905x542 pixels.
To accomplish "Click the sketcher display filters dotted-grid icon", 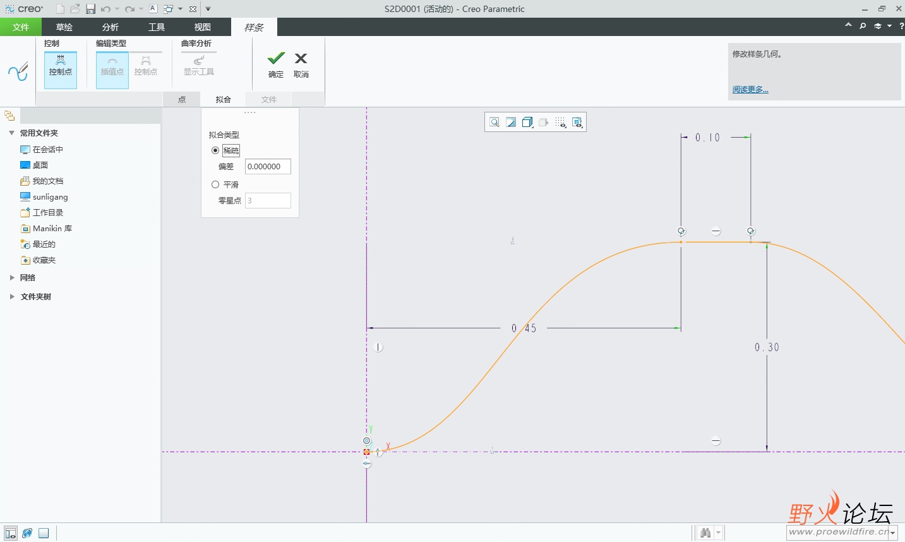I will coord(561,123).
